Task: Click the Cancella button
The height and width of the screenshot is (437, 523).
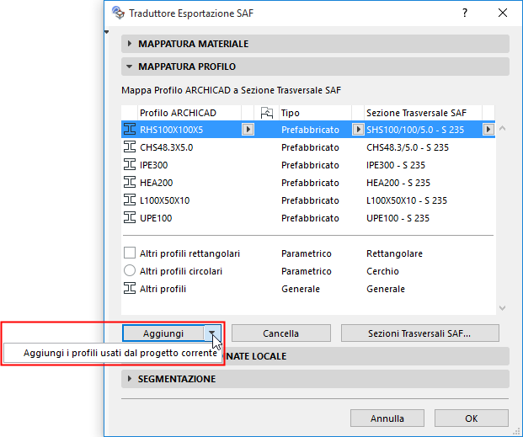Action: [280, 333]
